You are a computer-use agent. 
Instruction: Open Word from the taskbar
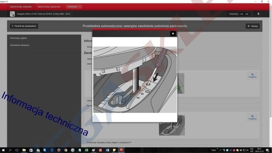pos(107,150)
